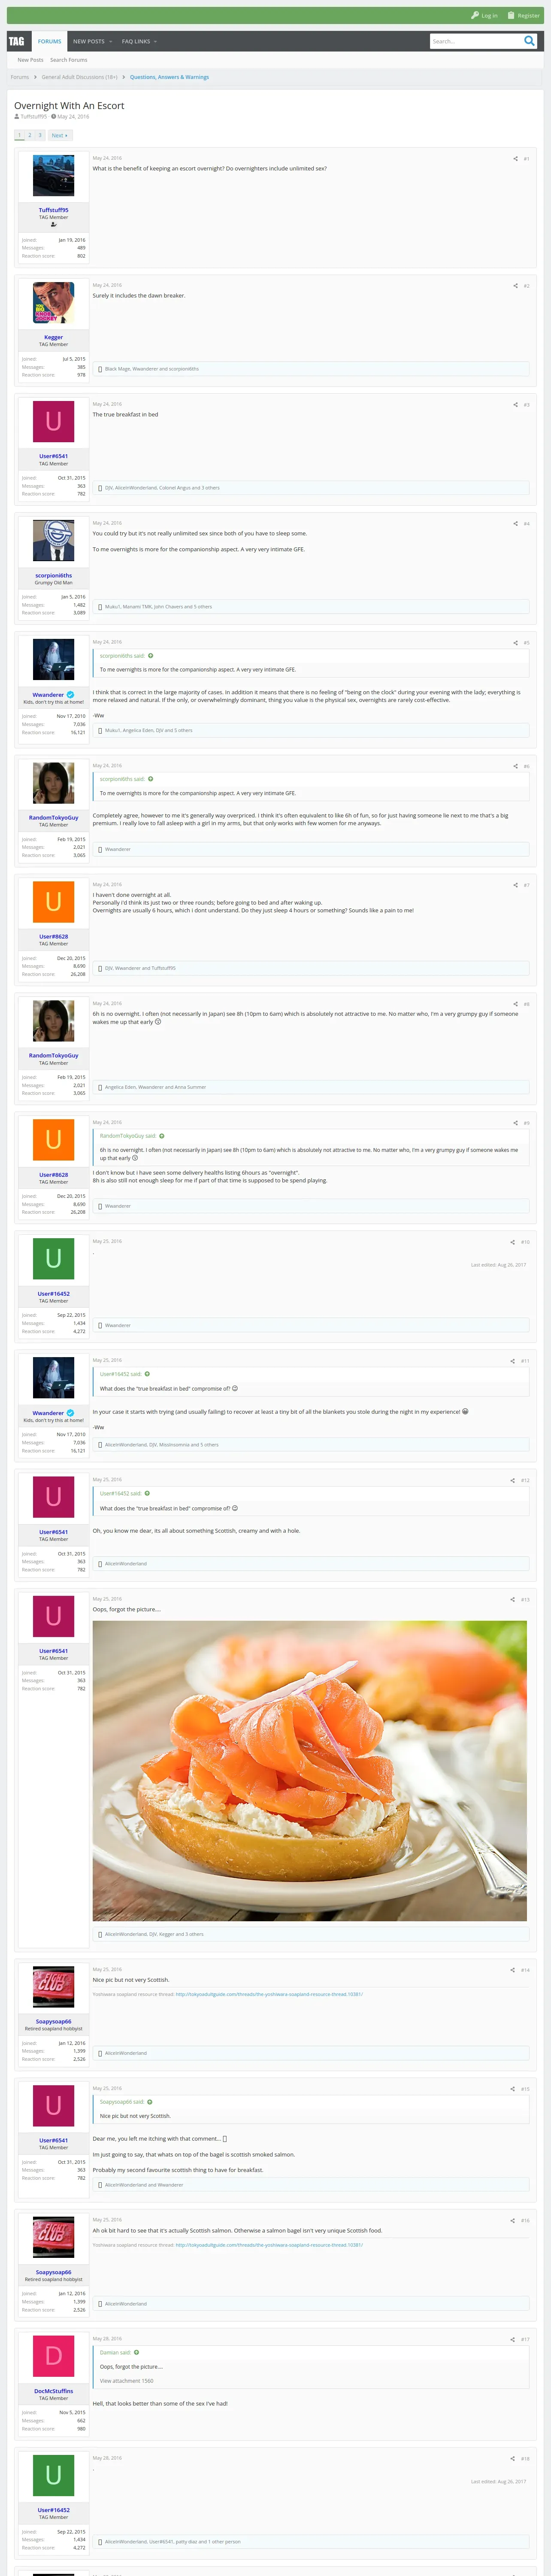This screenshot has width=551, height=2576.
Task: Click RandomTokyoGuy's avatar in post #6
Action: coord(54,783)
